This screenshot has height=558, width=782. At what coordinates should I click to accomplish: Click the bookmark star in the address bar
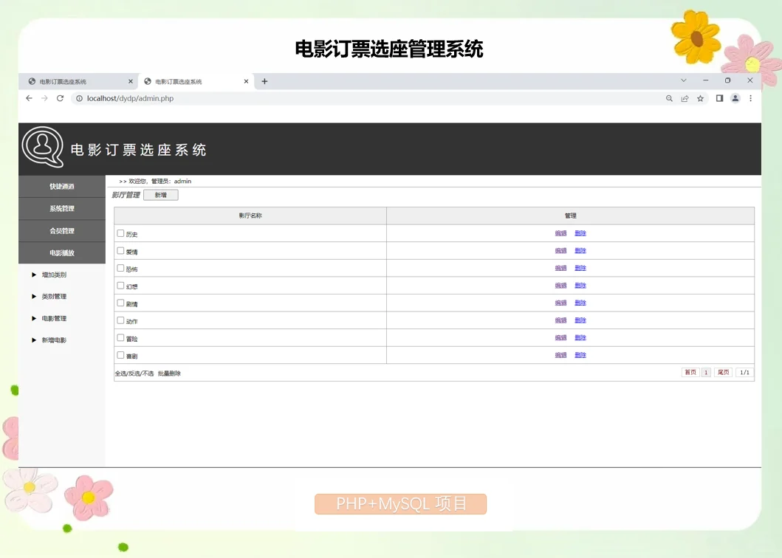pos(700,97)
